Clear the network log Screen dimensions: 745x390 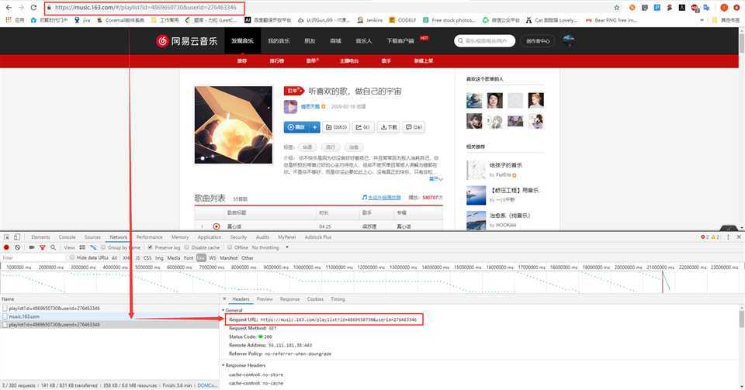18,247
